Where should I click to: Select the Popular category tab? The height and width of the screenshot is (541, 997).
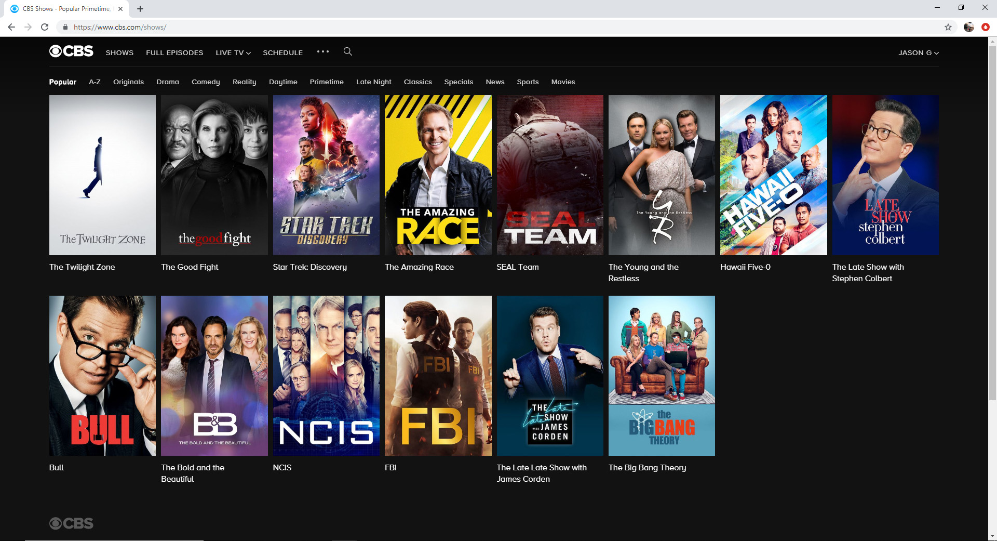click(x=63, y=82)
